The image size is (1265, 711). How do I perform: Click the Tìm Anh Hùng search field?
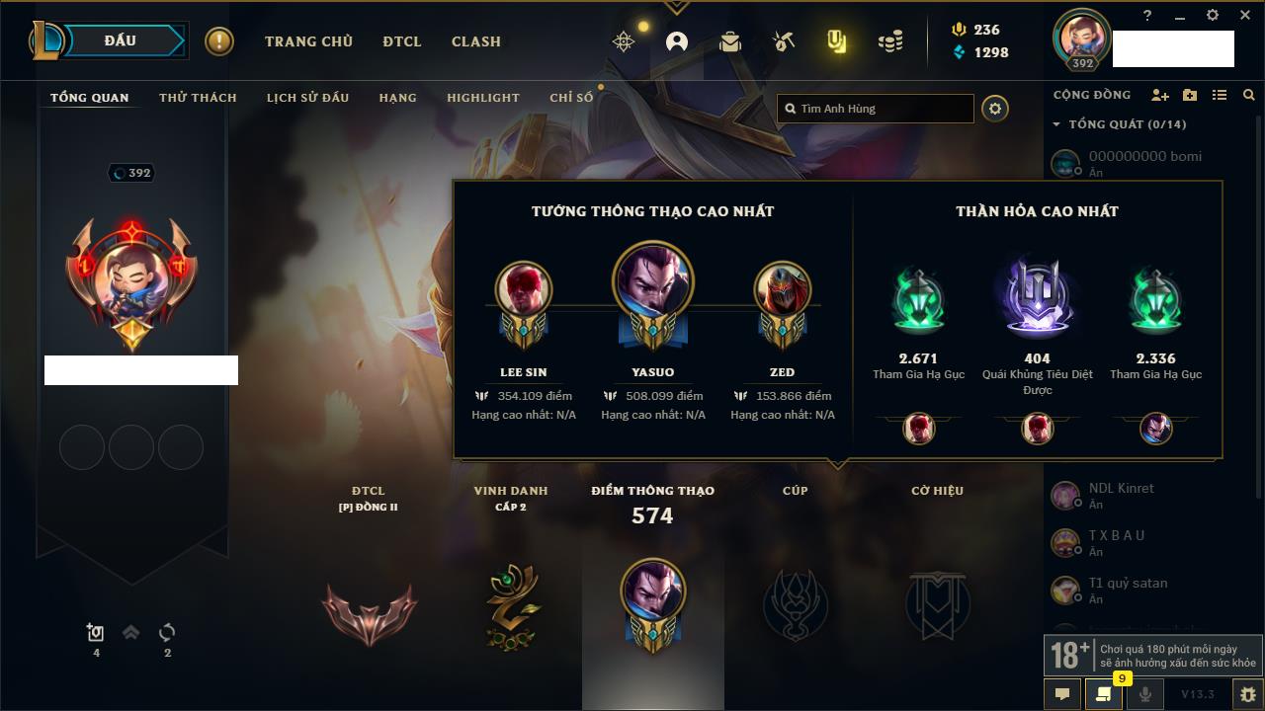[x=876, y=109]
